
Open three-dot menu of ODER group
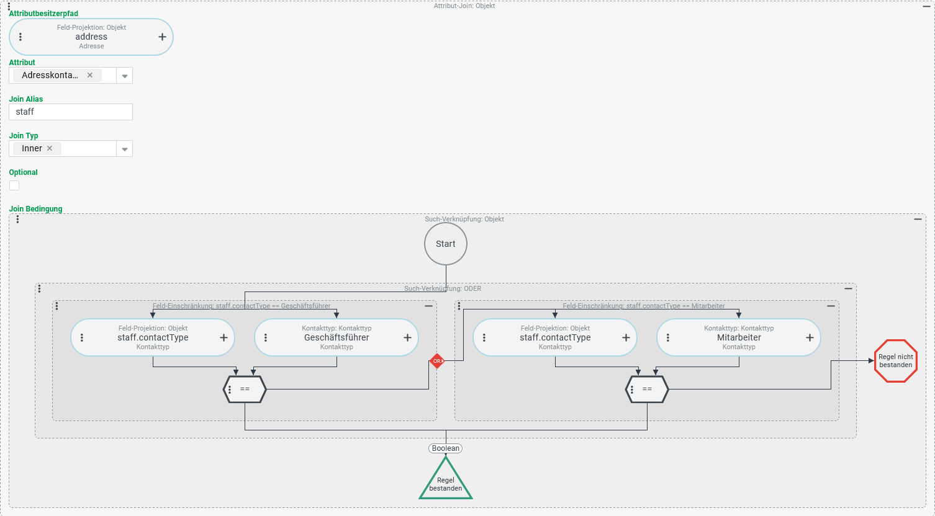coord(40,289)
